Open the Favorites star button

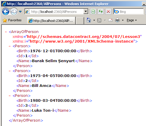[x=12, y=20]
